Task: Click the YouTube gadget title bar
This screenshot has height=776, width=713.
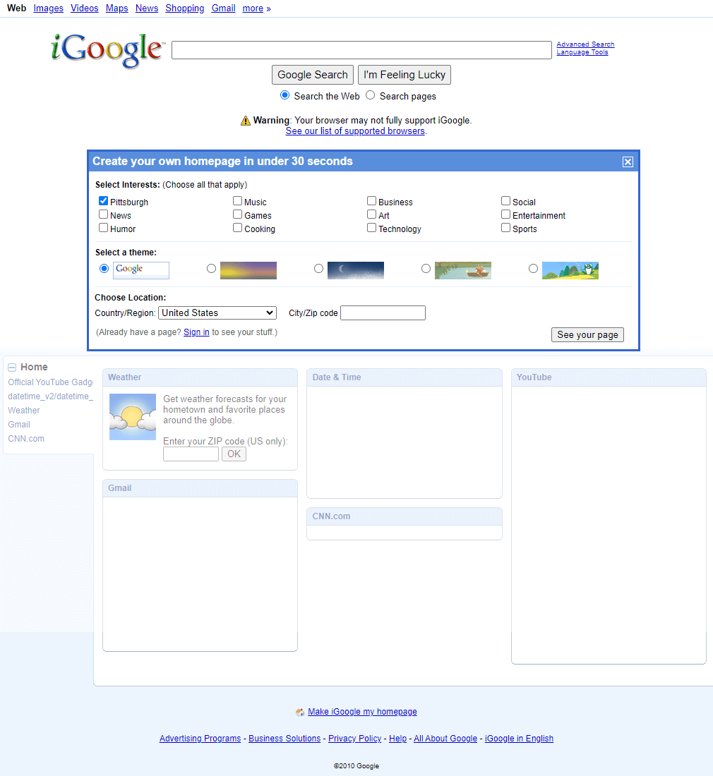Action: click(609, 377)
